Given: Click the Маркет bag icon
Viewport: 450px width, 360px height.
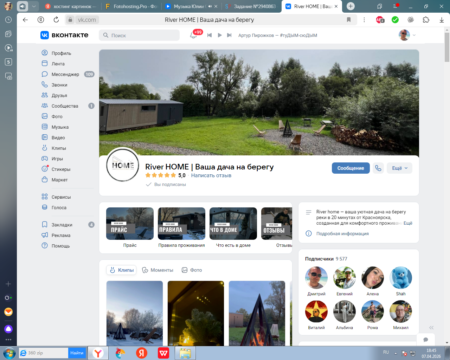Looking at the screenshot, I should 45,180.
